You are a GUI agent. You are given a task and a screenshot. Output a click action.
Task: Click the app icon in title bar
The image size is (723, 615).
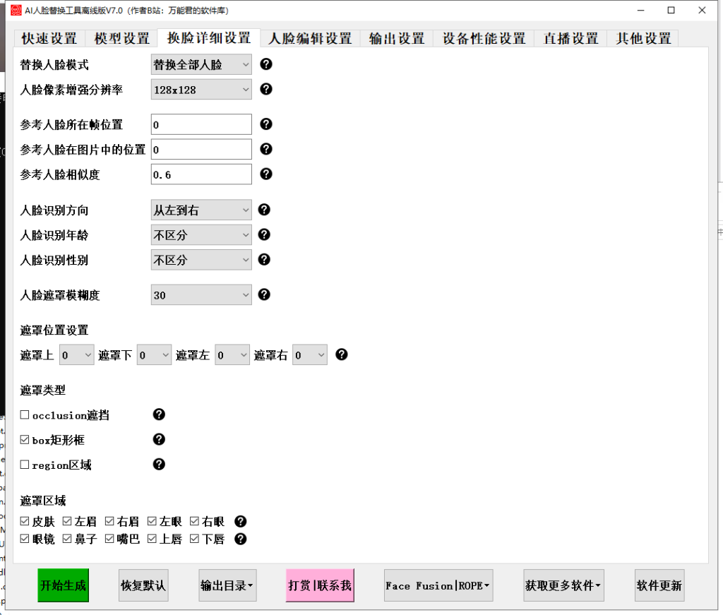(16, 10)
